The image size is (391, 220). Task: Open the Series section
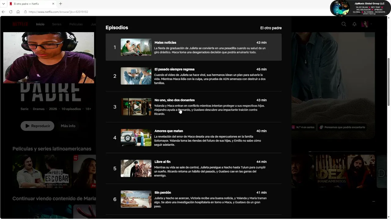57,24
